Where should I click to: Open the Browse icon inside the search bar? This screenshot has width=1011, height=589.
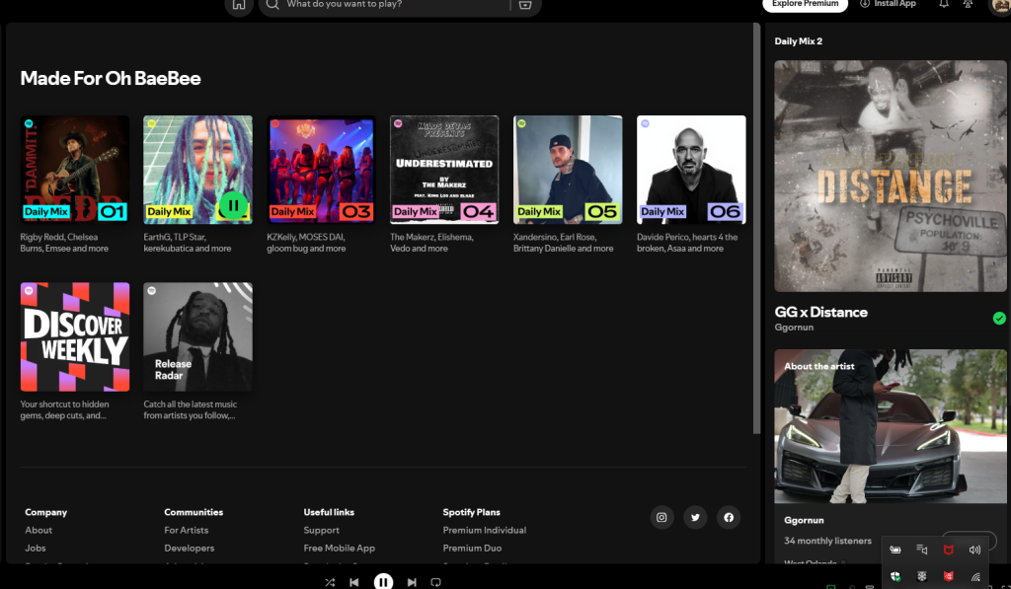click(x=525, y=5)
